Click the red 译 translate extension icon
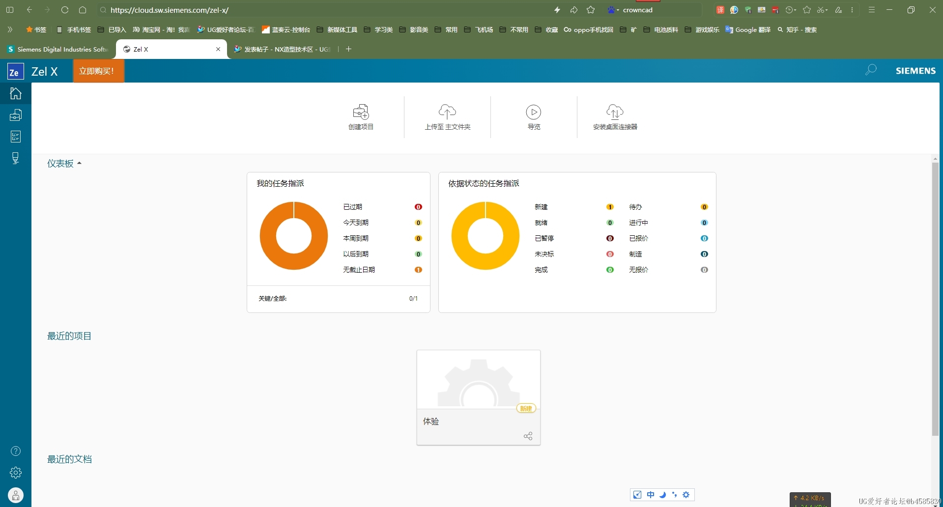The width and height of the screenshot is (943, 507). (x=720, y=10)
